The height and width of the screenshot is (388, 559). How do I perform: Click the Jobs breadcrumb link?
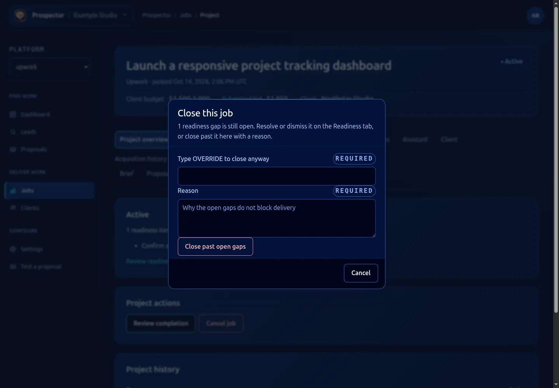[x=186, y=15]
